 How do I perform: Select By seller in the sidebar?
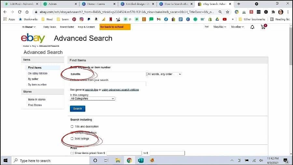point(33,79)
